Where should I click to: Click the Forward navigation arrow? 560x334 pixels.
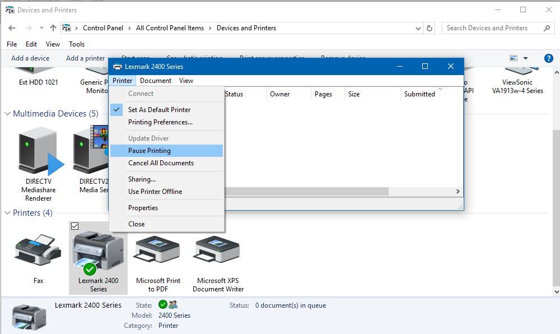point(28,28)
